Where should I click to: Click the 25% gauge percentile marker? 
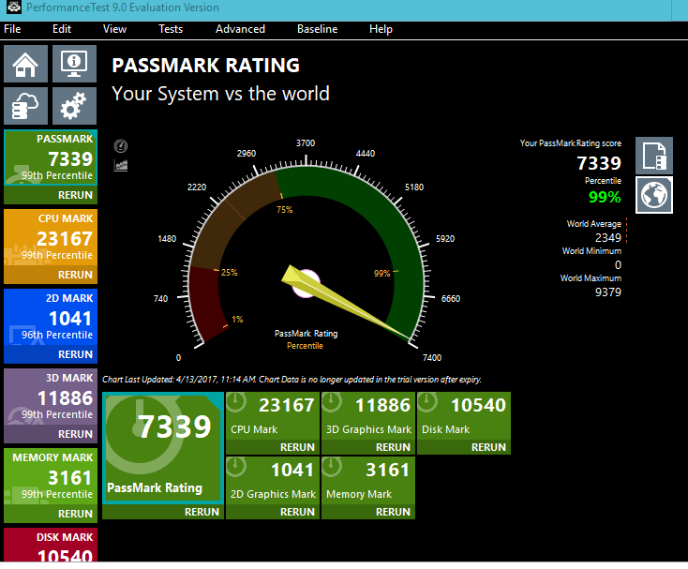[x=229, y=273]
